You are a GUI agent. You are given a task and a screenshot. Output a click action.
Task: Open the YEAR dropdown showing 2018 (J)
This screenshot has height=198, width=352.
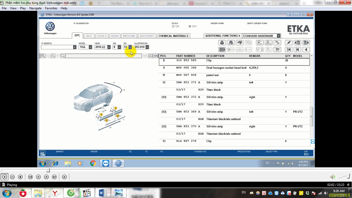coord(109,47)
